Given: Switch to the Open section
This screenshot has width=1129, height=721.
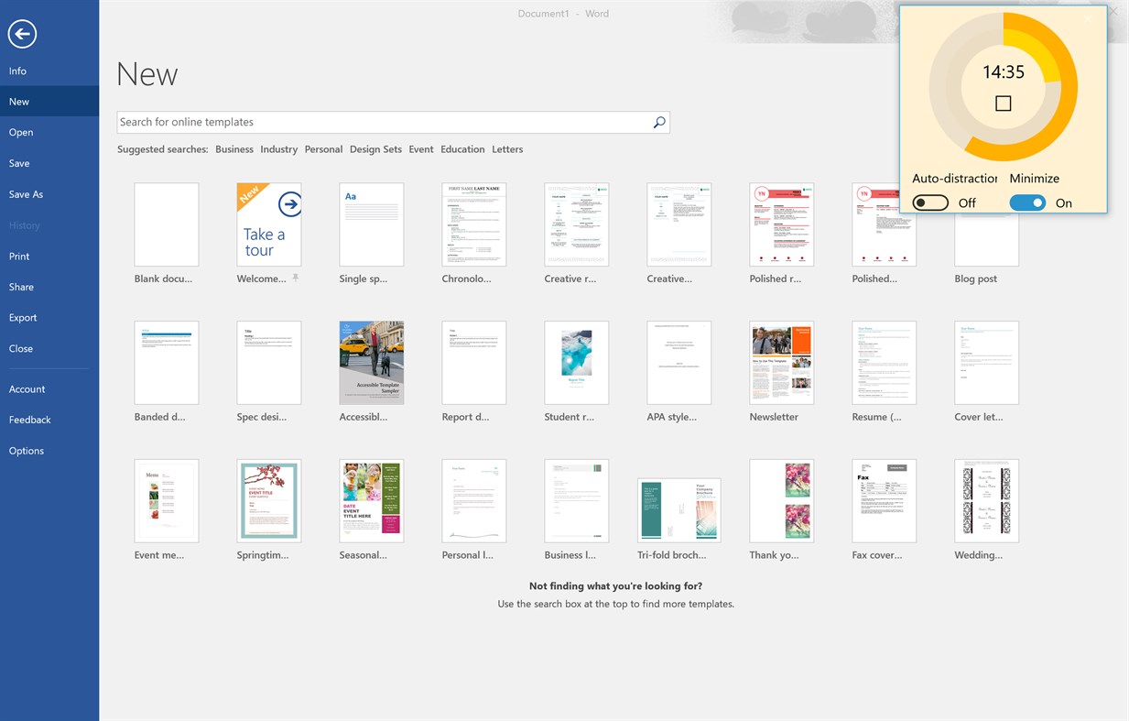Looking at the screenshot, I should pyautogui.click(x=20, y=132).
